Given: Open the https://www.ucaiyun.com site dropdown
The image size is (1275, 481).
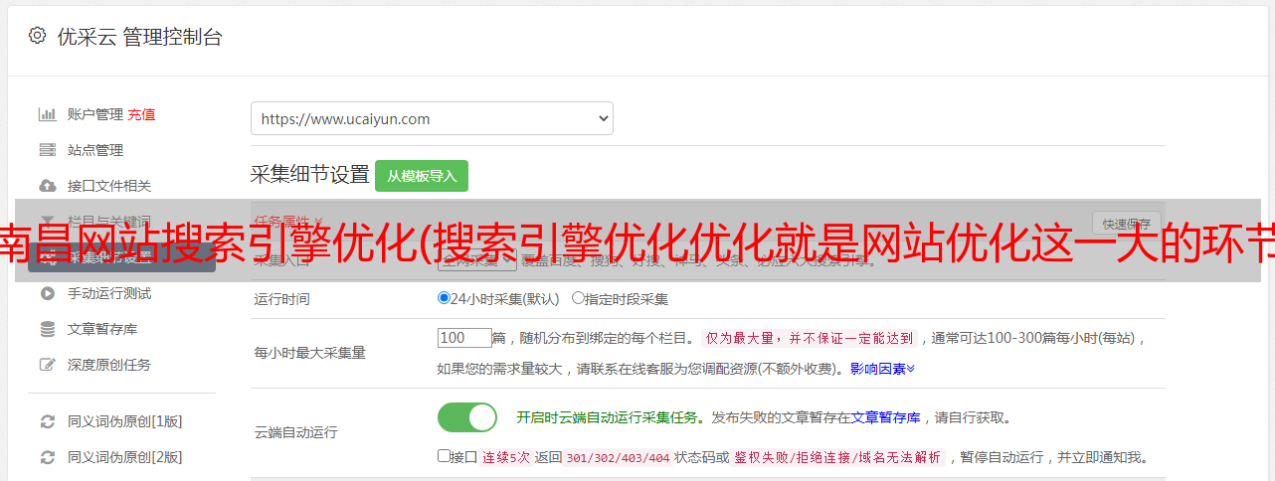Looking at the screenshot, I should [x=432, y=118].
